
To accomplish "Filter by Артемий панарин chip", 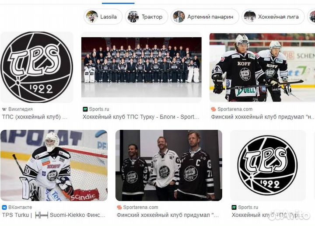I will coord(205,17).
